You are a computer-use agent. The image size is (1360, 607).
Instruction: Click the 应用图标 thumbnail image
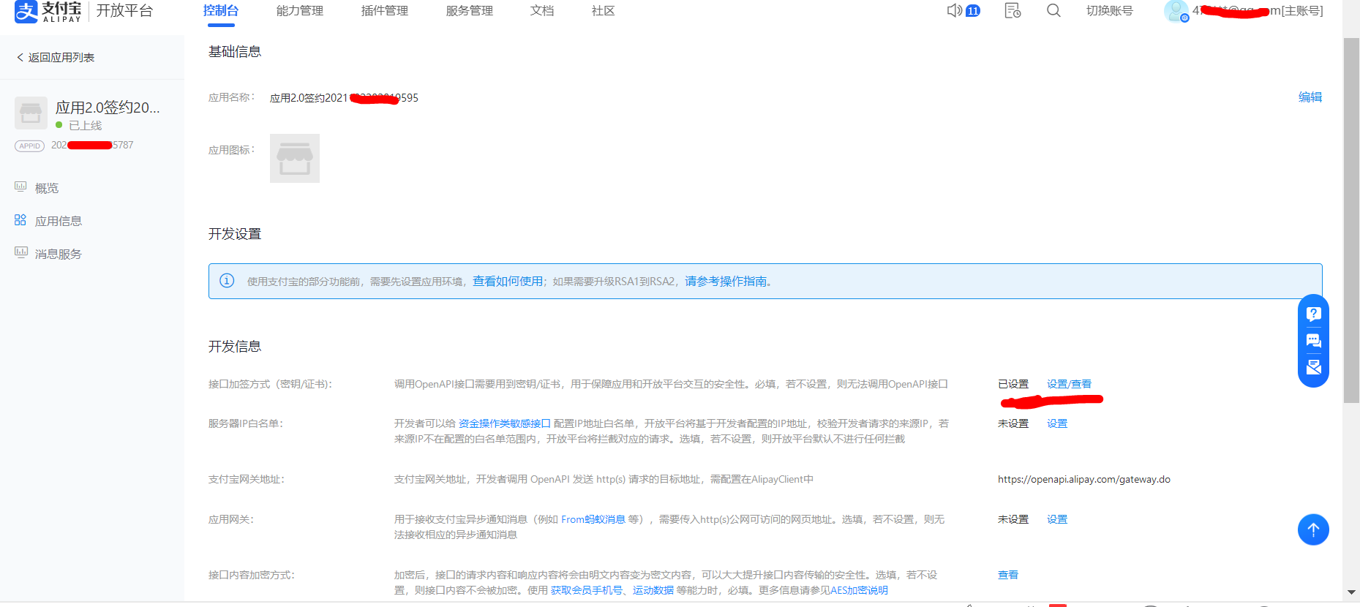pyautogui.click(x=295, y=158)
